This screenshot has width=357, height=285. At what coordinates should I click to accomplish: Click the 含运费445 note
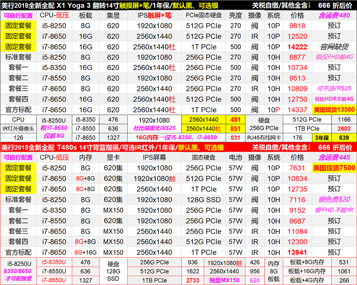(334, 157)
